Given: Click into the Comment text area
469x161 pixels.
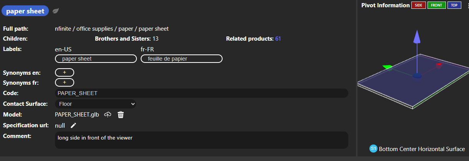Looking at the screenshot, I should click(x=202, y=140).
